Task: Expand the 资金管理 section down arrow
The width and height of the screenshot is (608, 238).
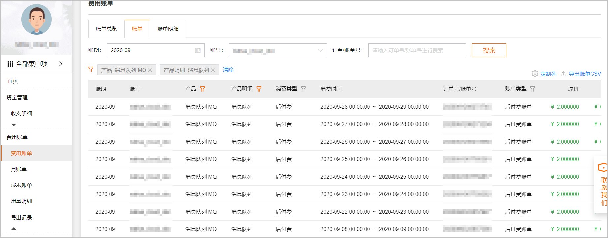Action: (14, 125)
